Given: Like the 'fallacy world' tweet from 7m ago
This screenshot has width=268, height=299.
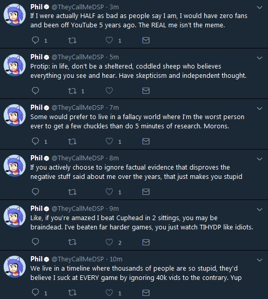Looking at the screenshot, I should 109,141.
